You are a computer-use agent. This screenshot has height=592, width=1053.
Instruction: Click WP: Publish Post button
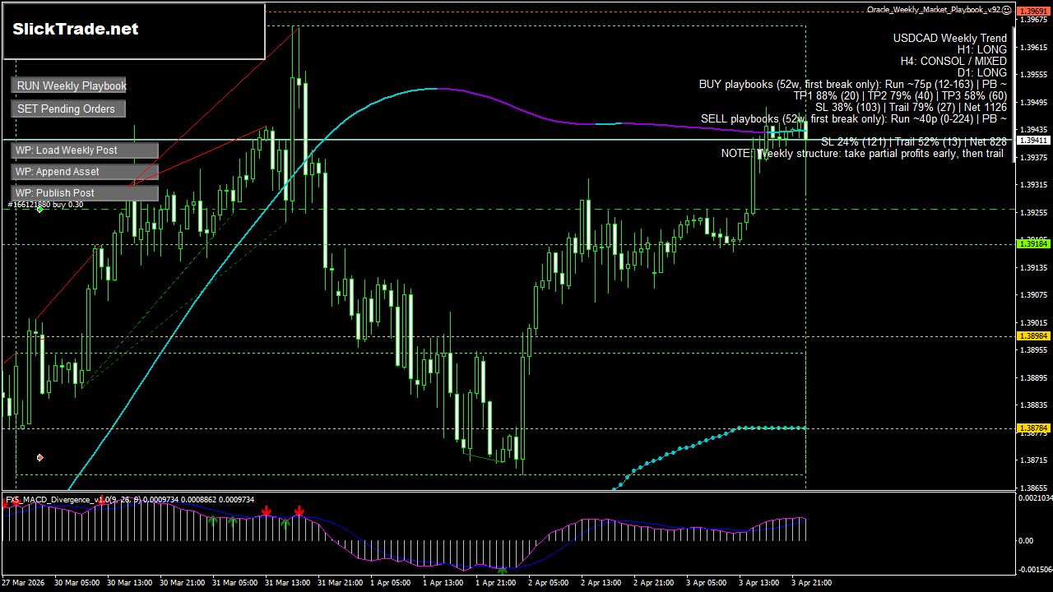point(85,193)
